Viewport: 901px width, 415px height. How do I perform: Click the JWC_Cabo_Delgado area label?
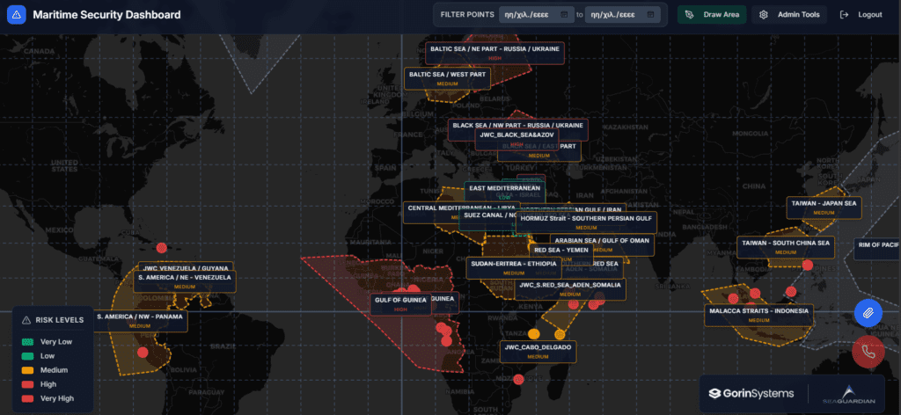(538, 351)
